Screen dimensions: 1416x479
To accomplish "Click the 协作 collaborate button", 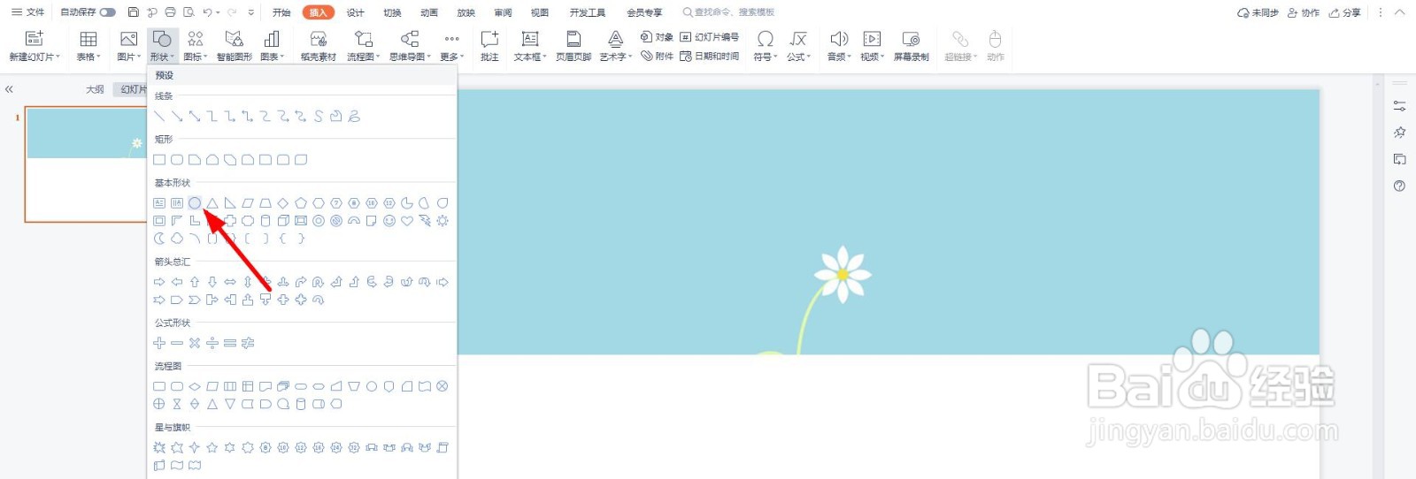I will 1304,12.
